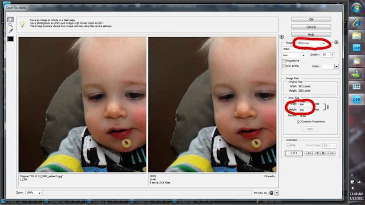Toggle the Loop checkbox in Animation
This screenshot has width=365, height=205.
pyautogui.click(x=288, y=145)
